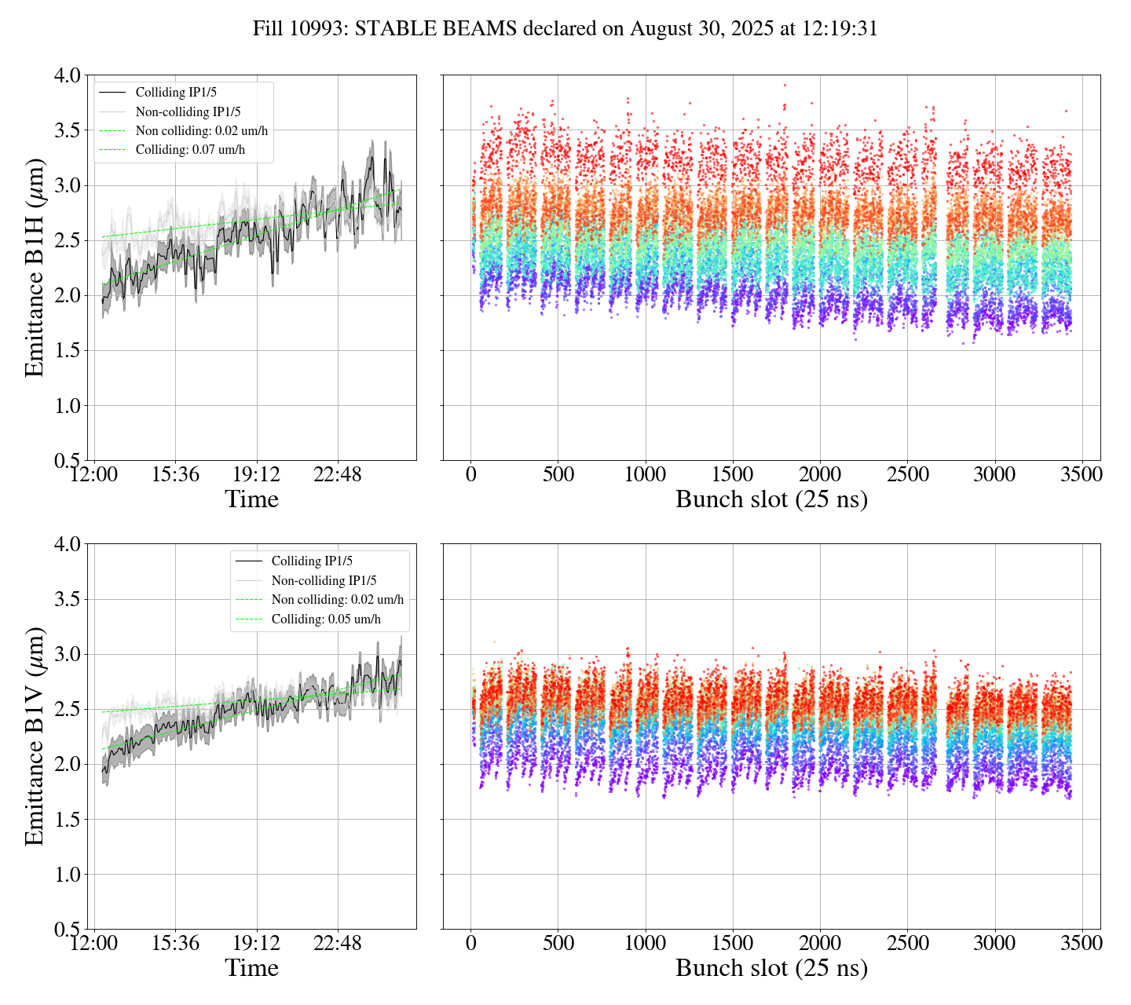The width and height of the screenshot is (1131, 1005).
Task: Click the 15:36 tick label on B1V time axis
Action: (x=175, y=943)
